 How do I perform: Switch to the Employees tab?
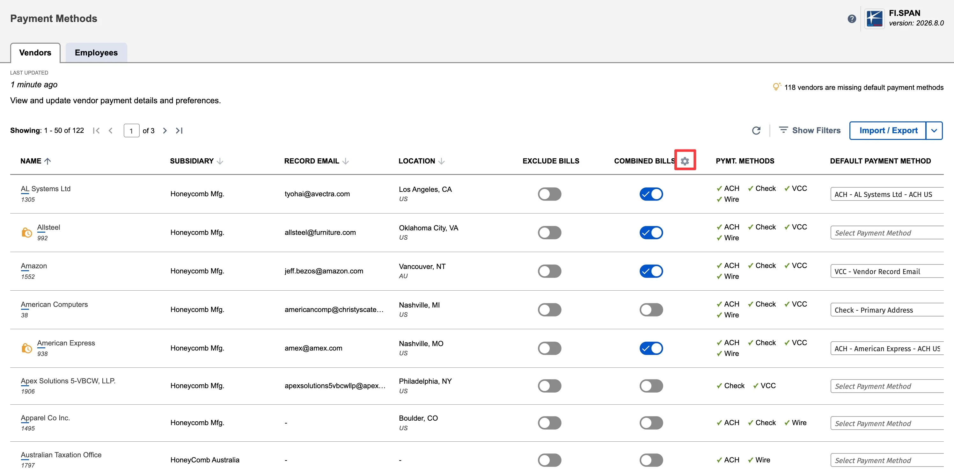click(x=96, y=53)
